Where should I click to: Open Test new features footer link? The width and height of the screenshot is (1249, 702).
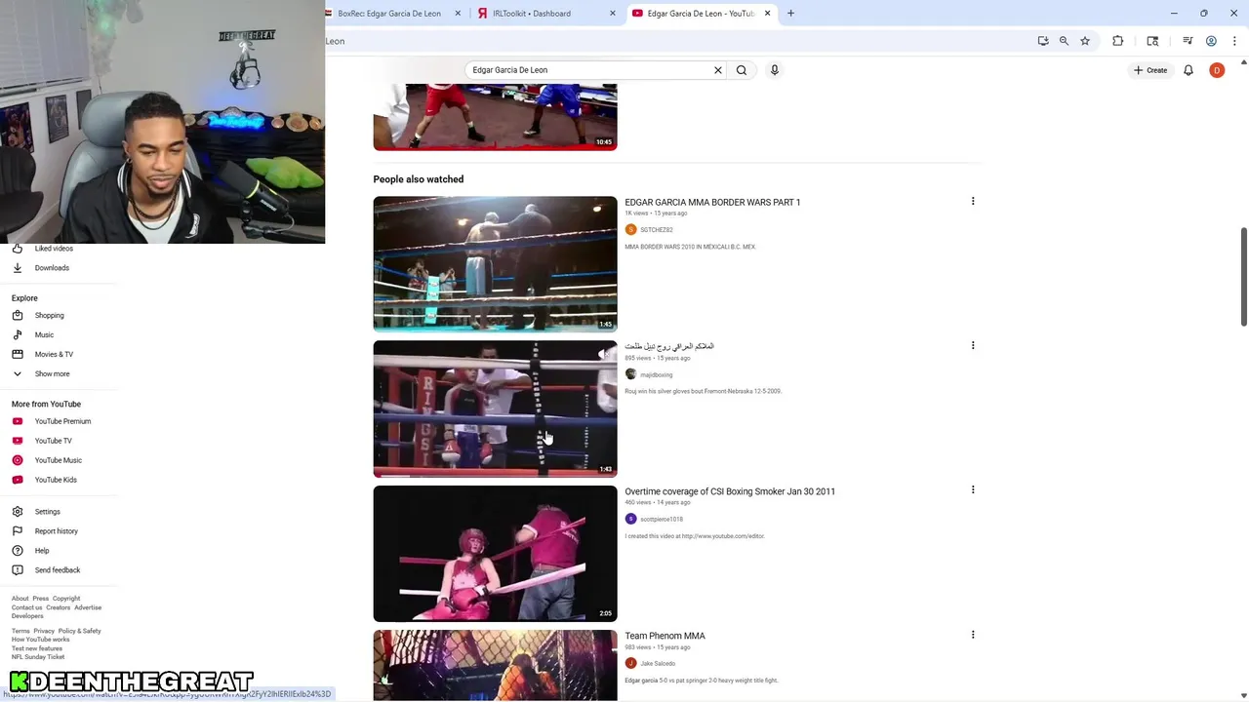37,648
